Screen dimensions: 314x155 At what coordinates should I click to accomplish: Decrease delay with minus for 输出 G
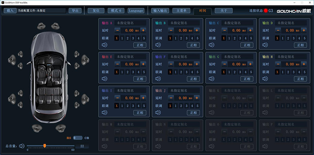[225, 64]
